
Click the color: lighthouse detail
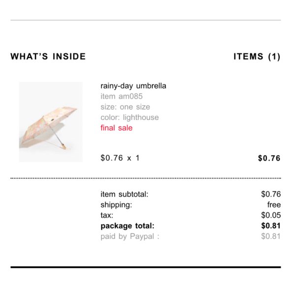(x=130, y=118)
